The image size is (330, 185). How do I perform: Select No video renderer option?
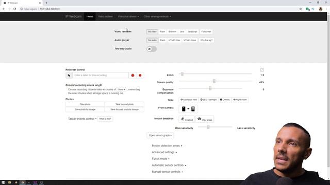[x=152, y=32]
